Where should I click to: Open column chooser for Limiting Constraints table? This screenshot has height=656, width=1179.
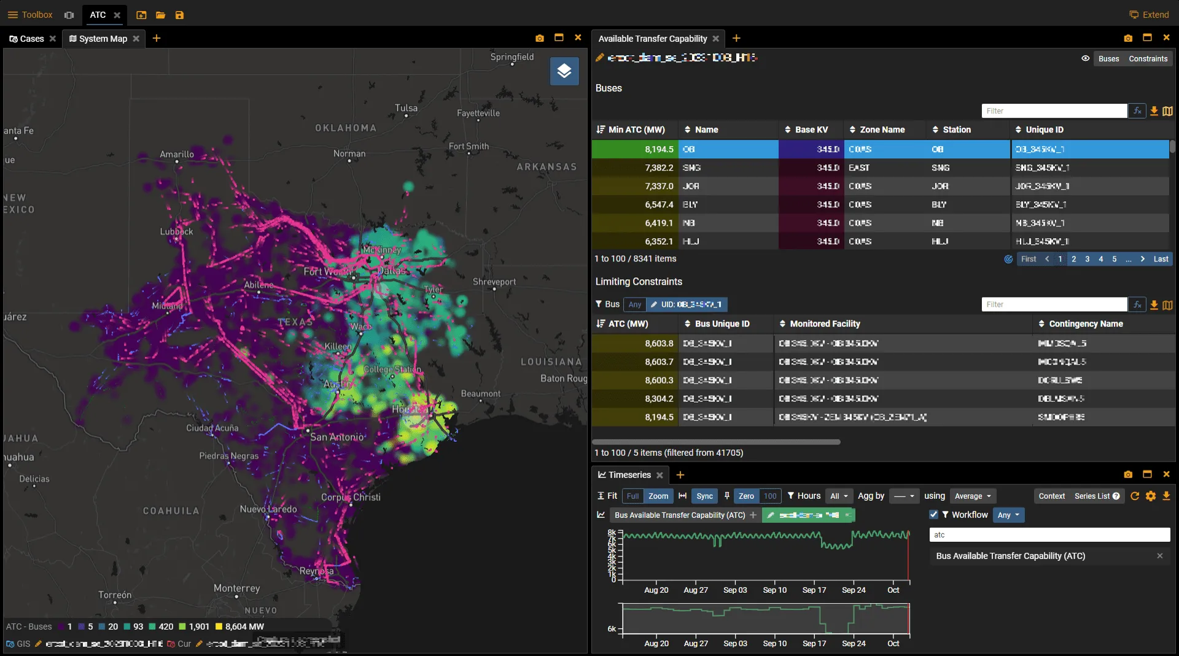click(1167, 305)
